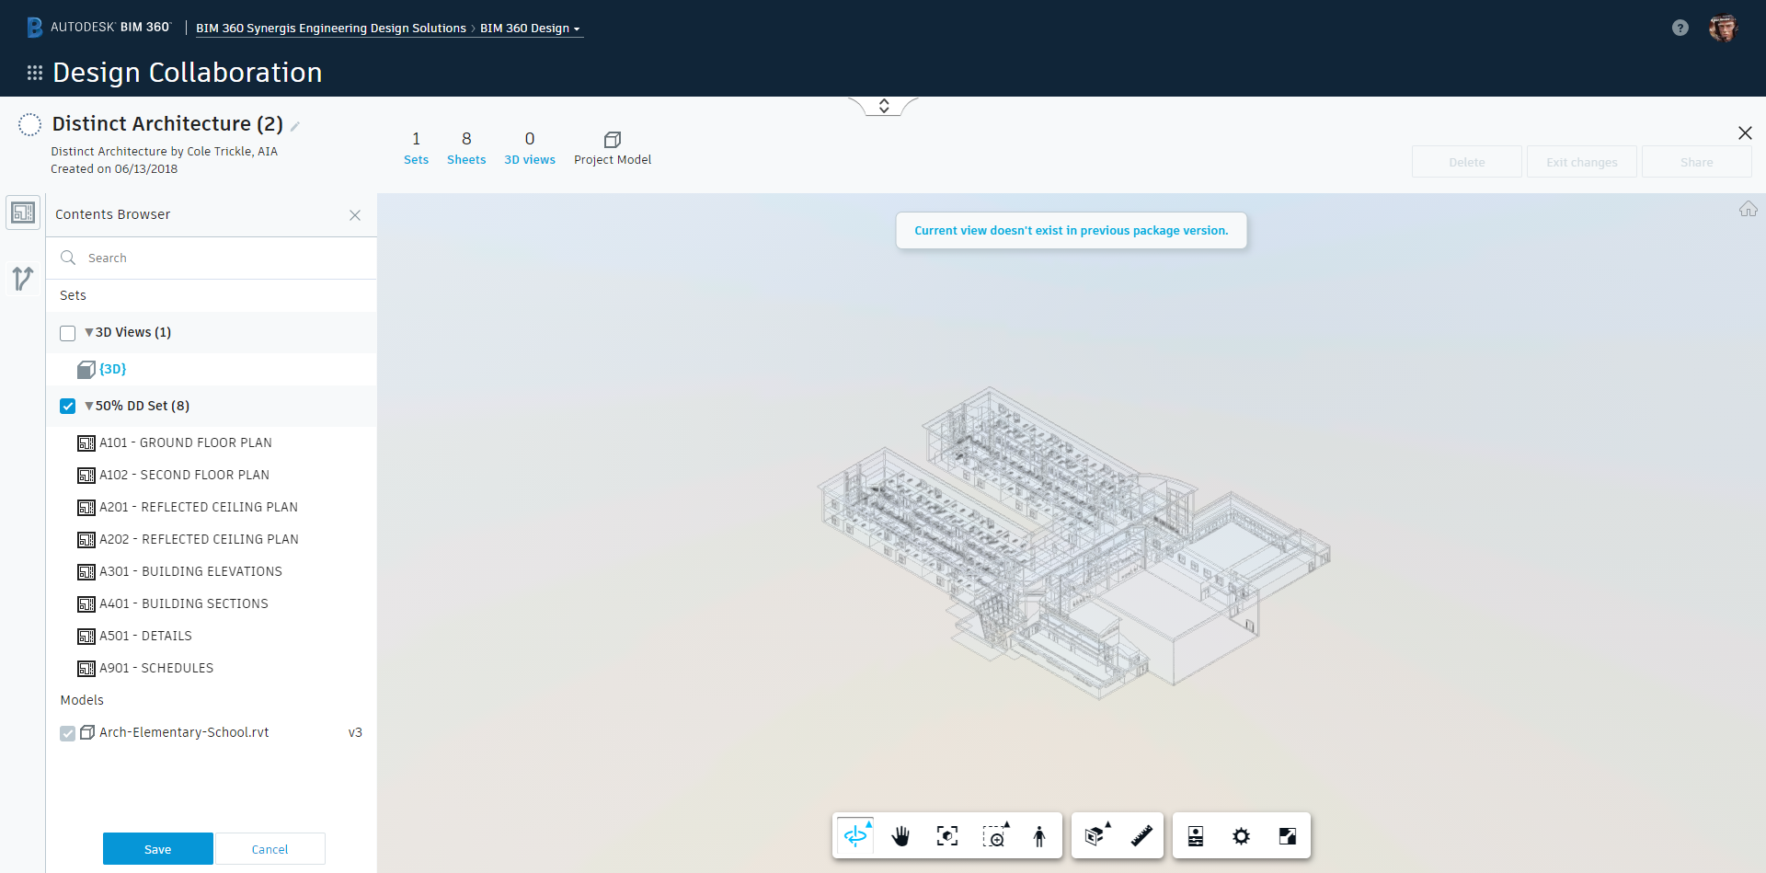Image resolution: width=1766 pixels, height=873 pixels.
Task: Select the Orbit tool in viewer toolbar
Action: (x=855, y=835)
